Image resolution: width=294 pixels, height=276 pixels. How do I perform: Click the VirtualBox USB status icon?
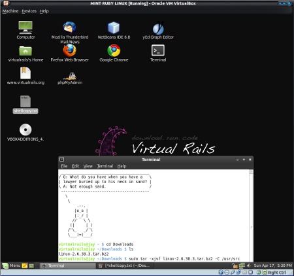[233, 272]
